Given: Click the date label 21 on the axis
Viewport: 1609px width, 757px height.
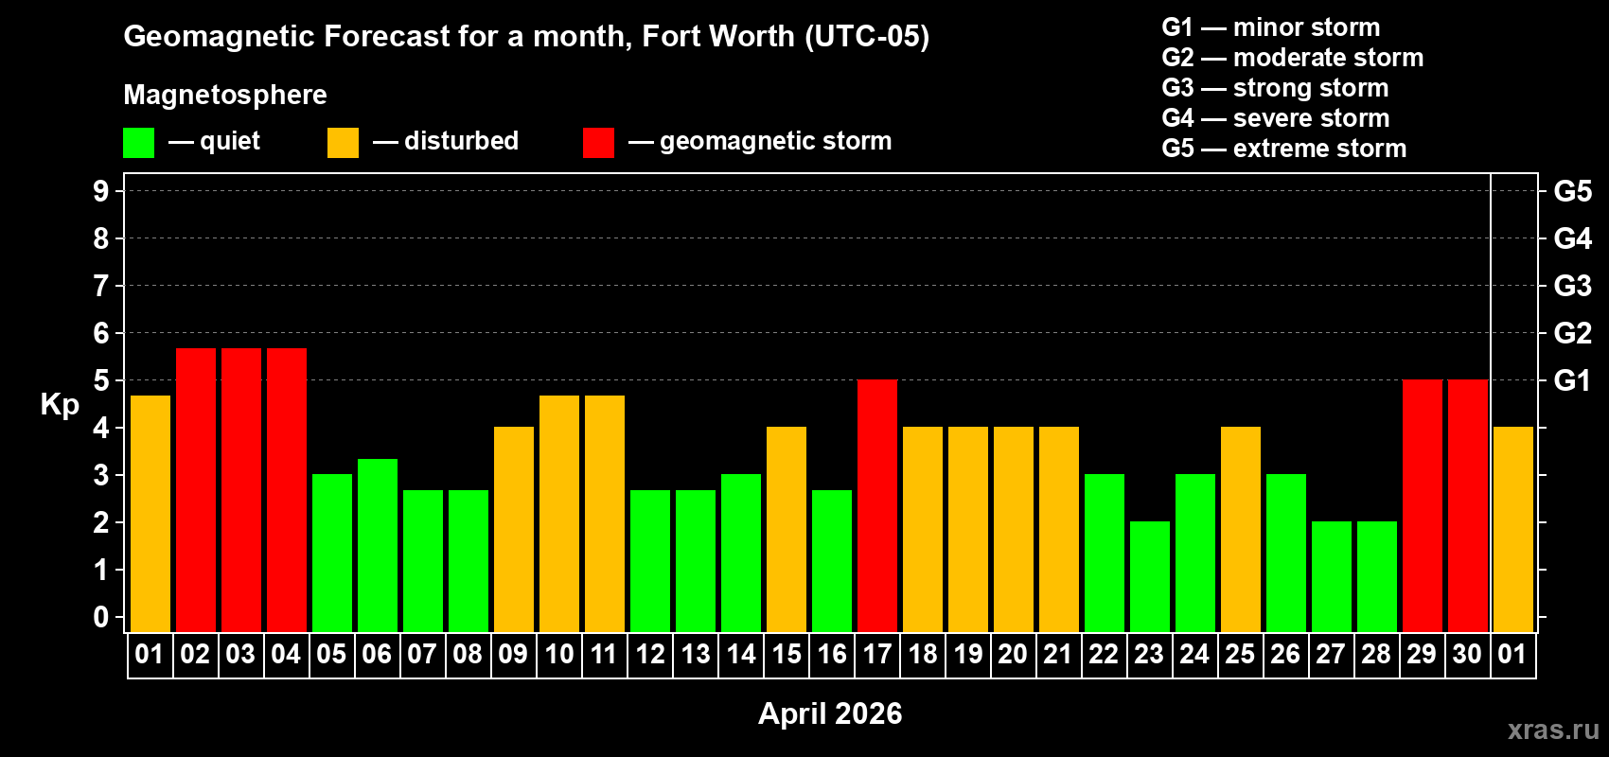Looking at the screenshot, I should coord(1057,655).
